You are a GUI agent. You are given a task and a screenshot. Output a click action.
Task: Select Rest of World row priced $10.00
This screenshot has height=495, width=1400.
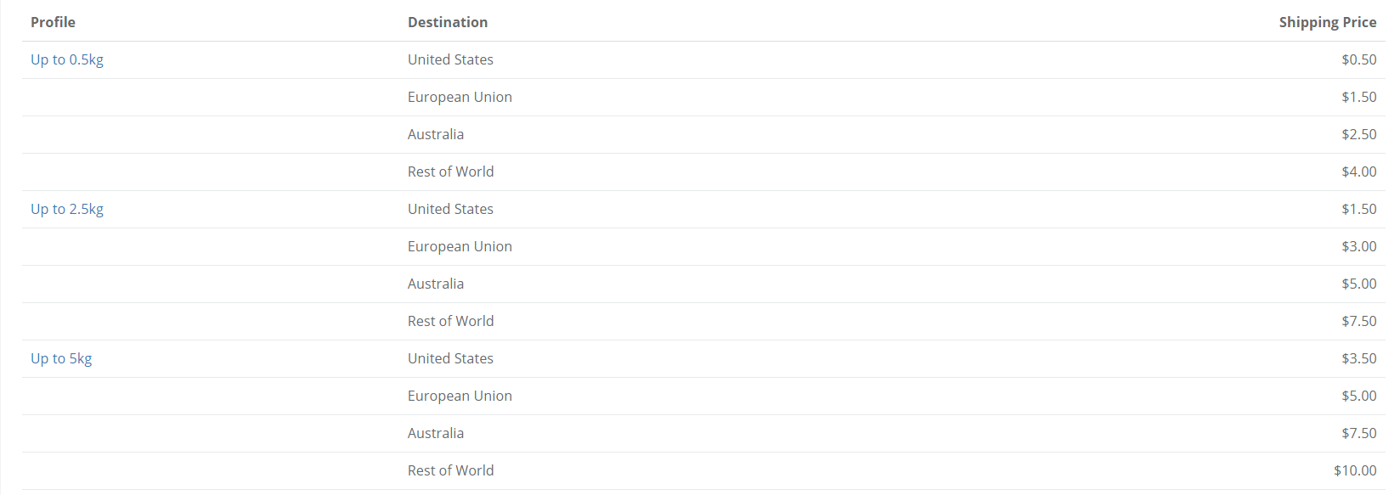[x=703, y=470]
